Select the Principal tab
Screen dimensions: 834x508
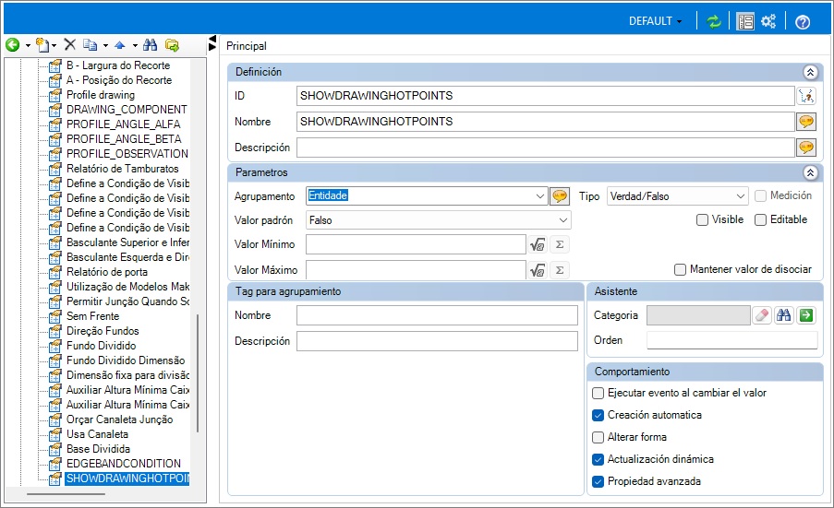coord(247,46)
